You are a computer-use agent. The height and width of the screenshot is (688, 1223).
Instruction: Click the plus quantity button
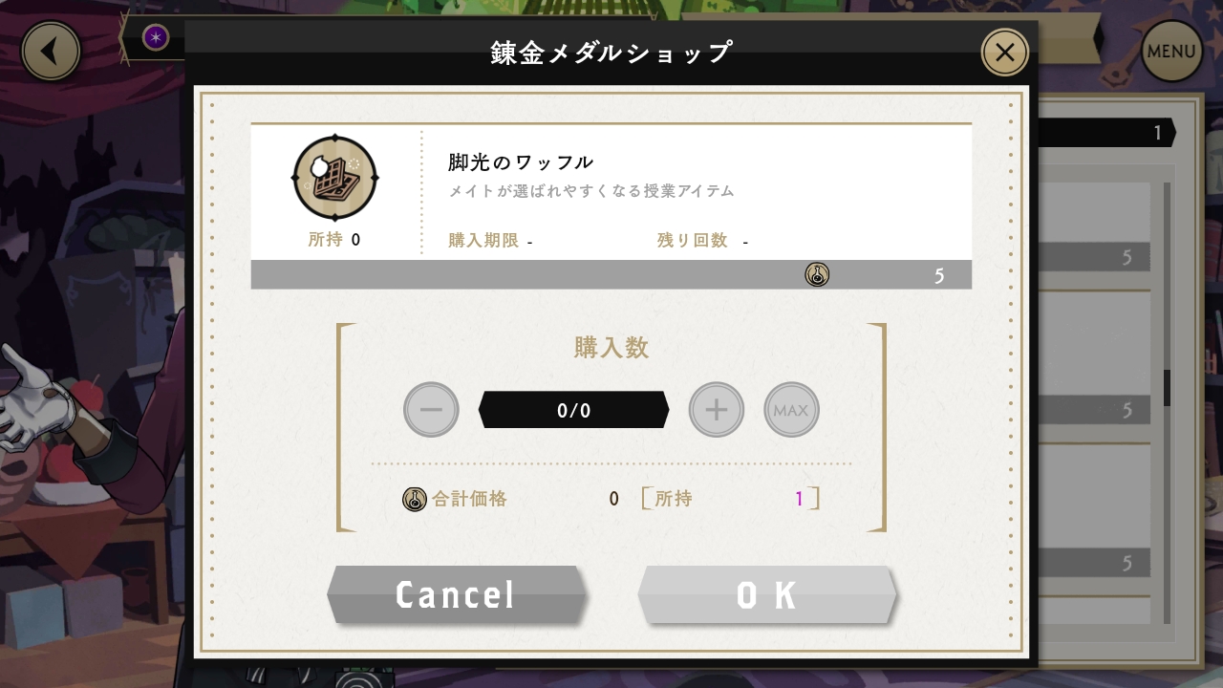(717, 410)
